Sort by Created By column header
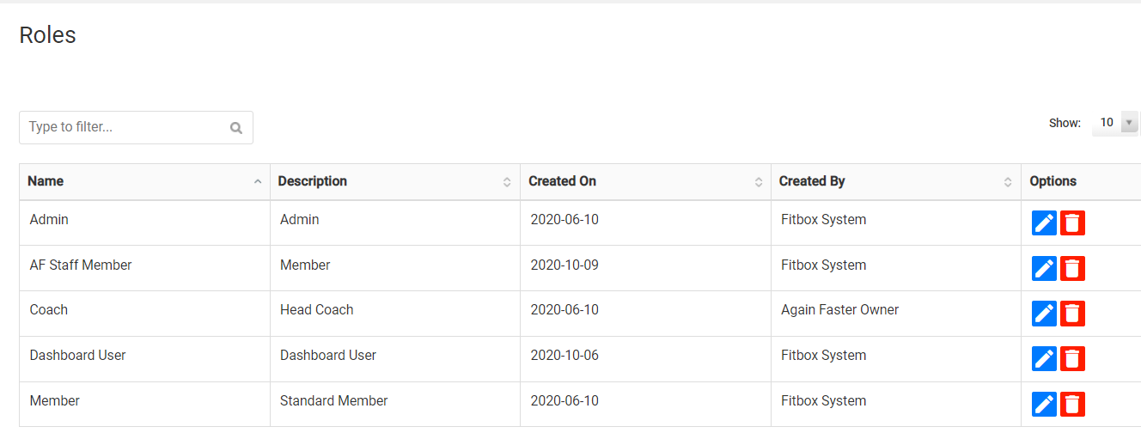The height and width of the screenshot is (439, 1141). click(x=896, y=181)
